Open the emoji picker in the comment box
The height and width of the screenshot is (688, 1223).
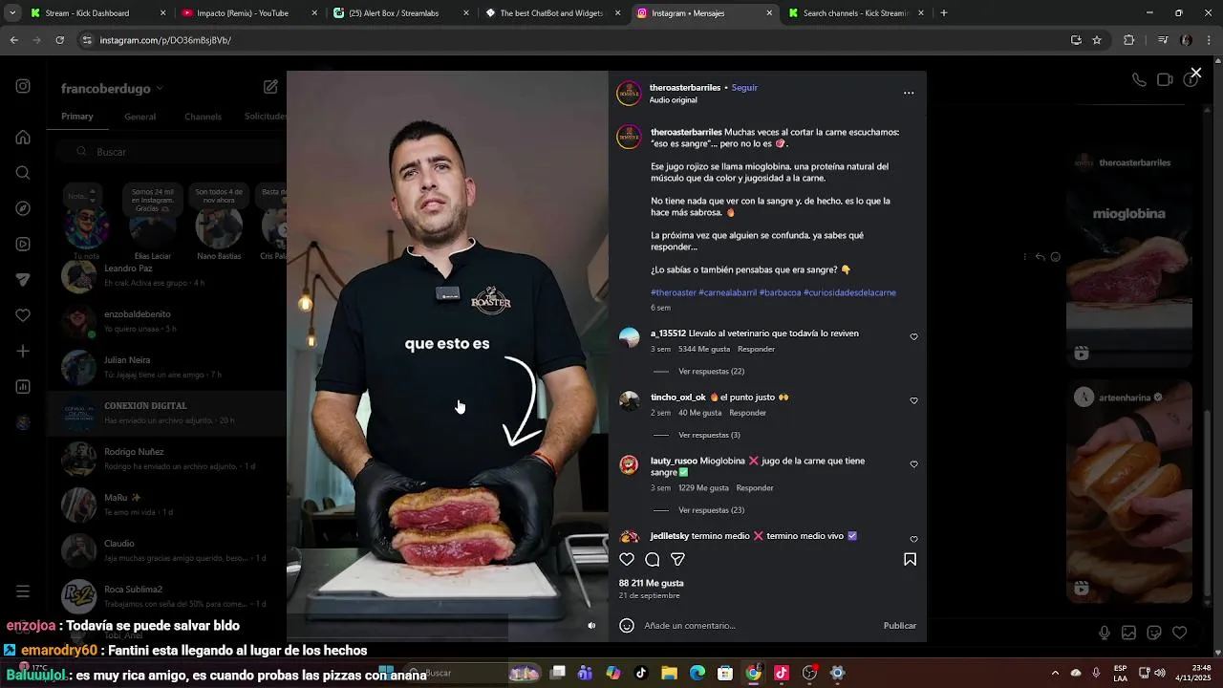coord(627,626)
